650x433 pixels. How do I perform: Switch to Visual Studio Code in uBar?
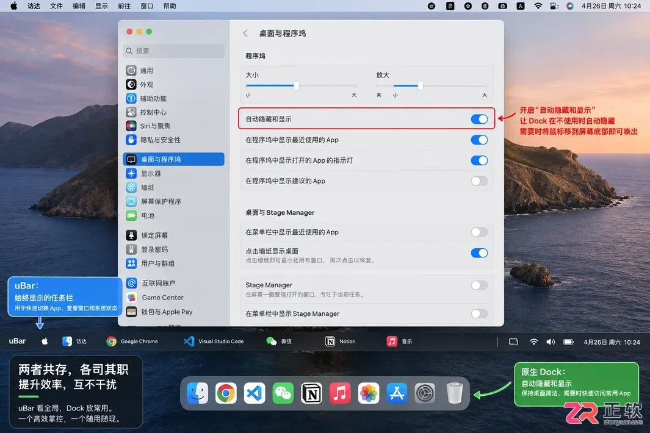[x=214, y=342]
